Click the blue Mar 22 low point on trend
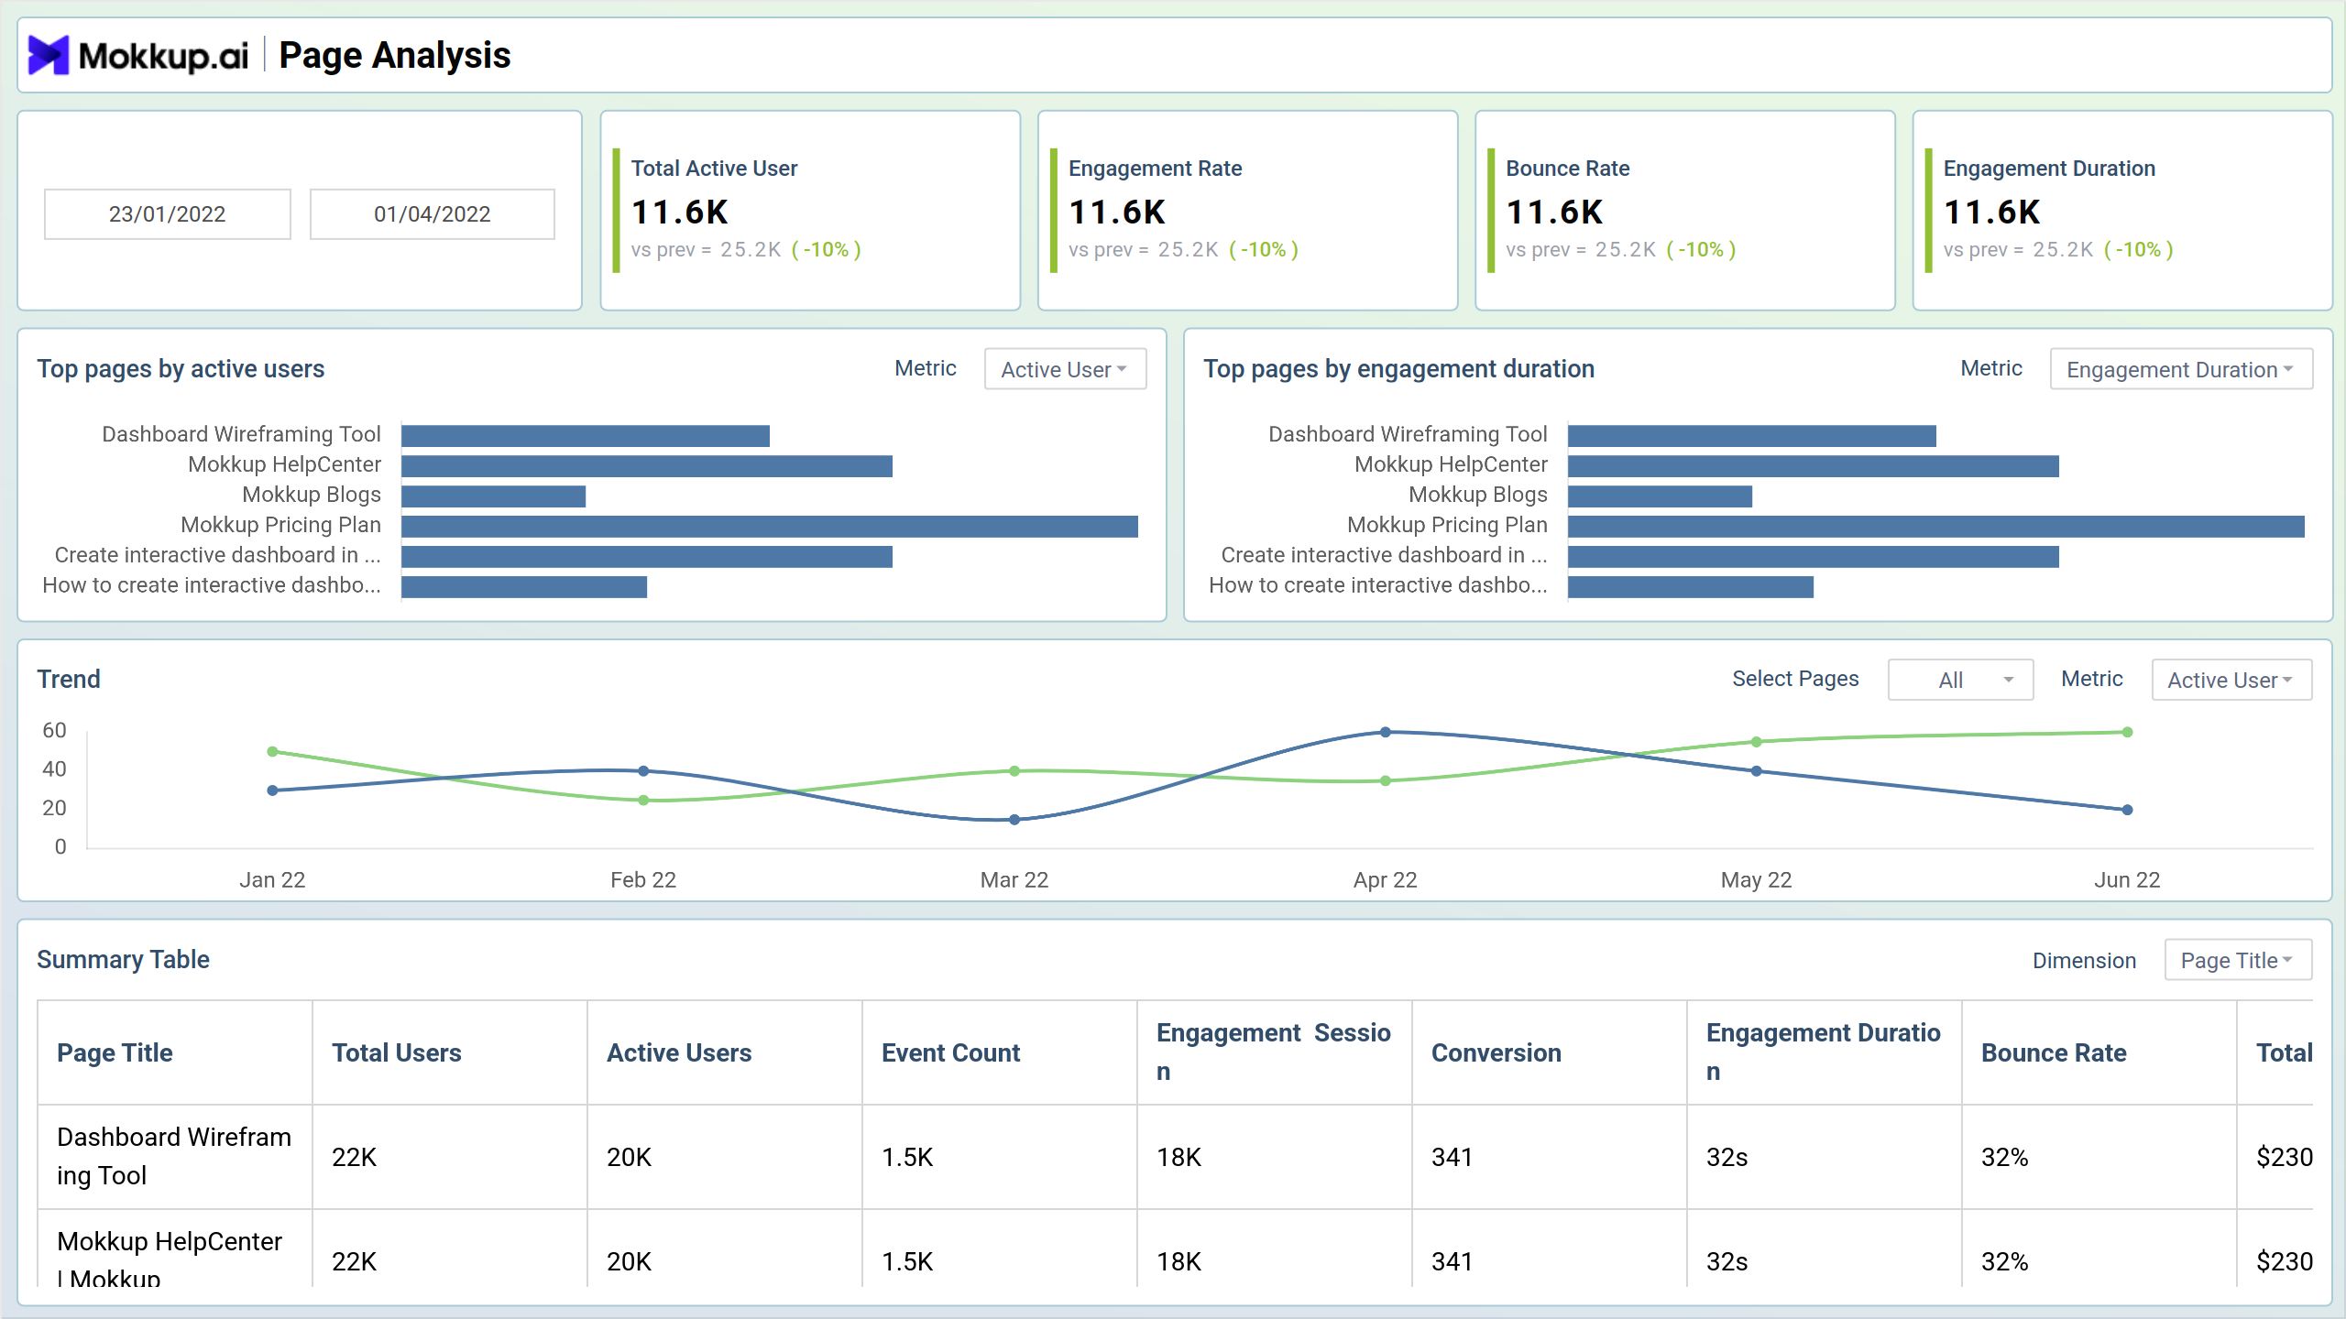Viewport: 2346px width, 1319px height. 1014,820
